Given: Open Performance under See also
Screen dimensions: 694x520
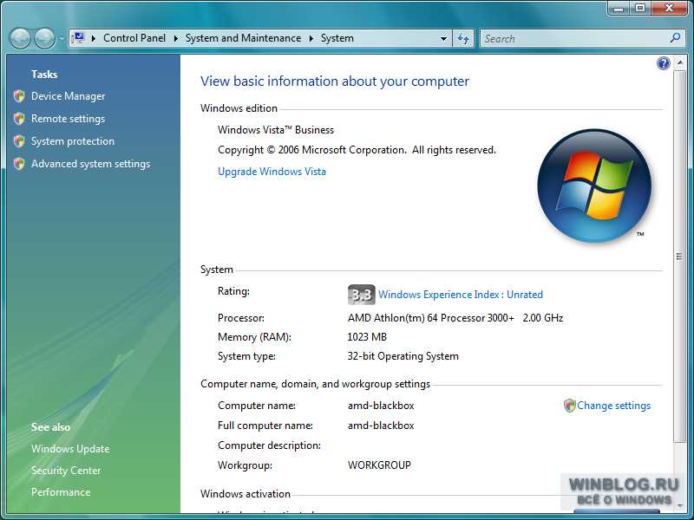Looking at the screenshot, I should (61, 492).
